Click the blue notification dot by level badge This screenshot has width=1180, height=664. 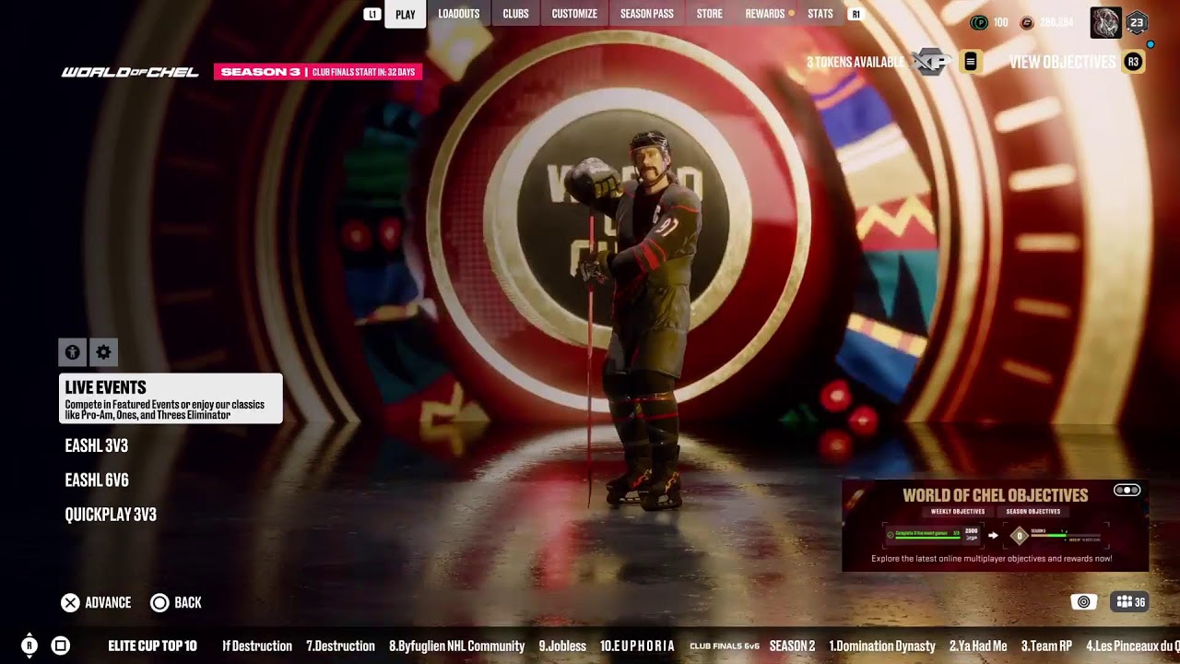[1150, 43]
